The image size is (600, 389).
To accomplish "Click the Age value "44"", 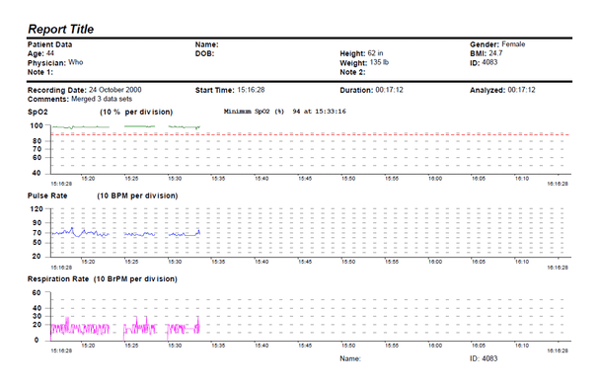I will point(50,53).
